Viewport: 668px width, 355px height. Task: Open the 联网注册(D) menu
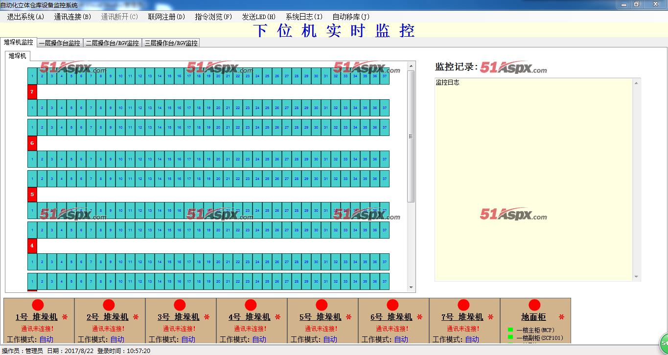[x=166, y=17]
